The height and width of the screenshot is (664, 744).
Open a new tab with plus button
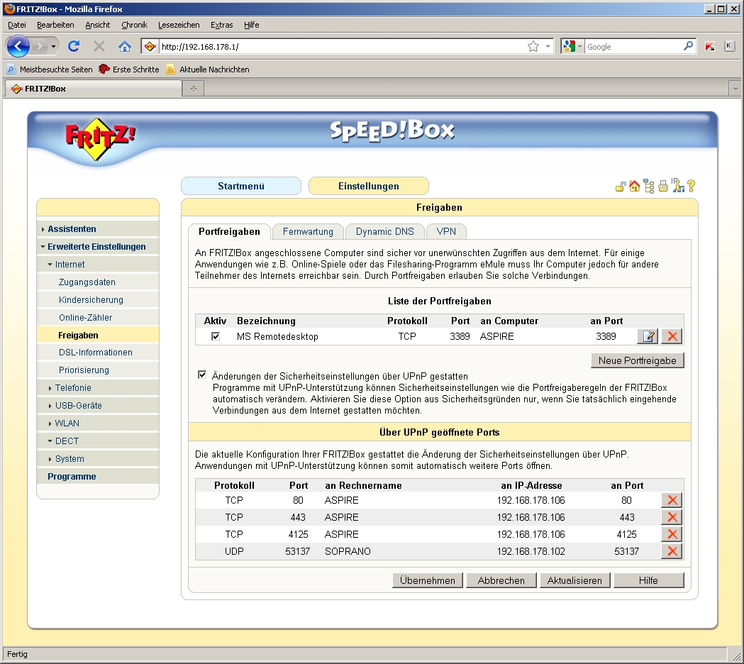[193, 89]
